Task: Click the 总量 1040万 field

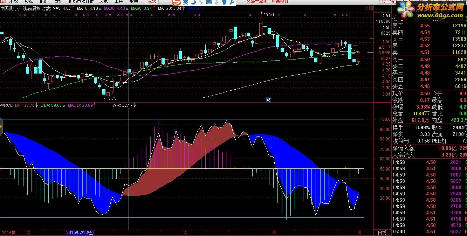Action: [x=411, y=113]
